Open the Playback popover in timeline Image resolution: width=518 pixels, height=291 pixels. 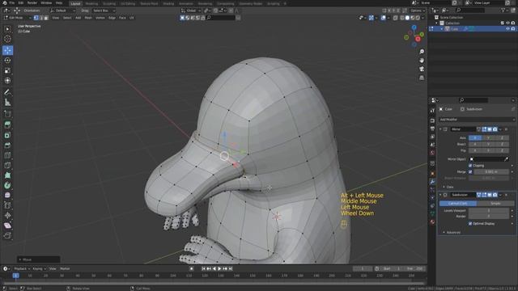(x=22, y=268)
